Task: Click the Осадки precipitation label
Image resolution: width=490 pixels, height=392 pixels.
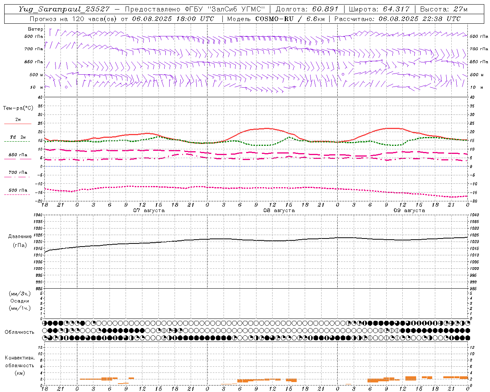Action: pyautogui.click(x=20, y=301)
